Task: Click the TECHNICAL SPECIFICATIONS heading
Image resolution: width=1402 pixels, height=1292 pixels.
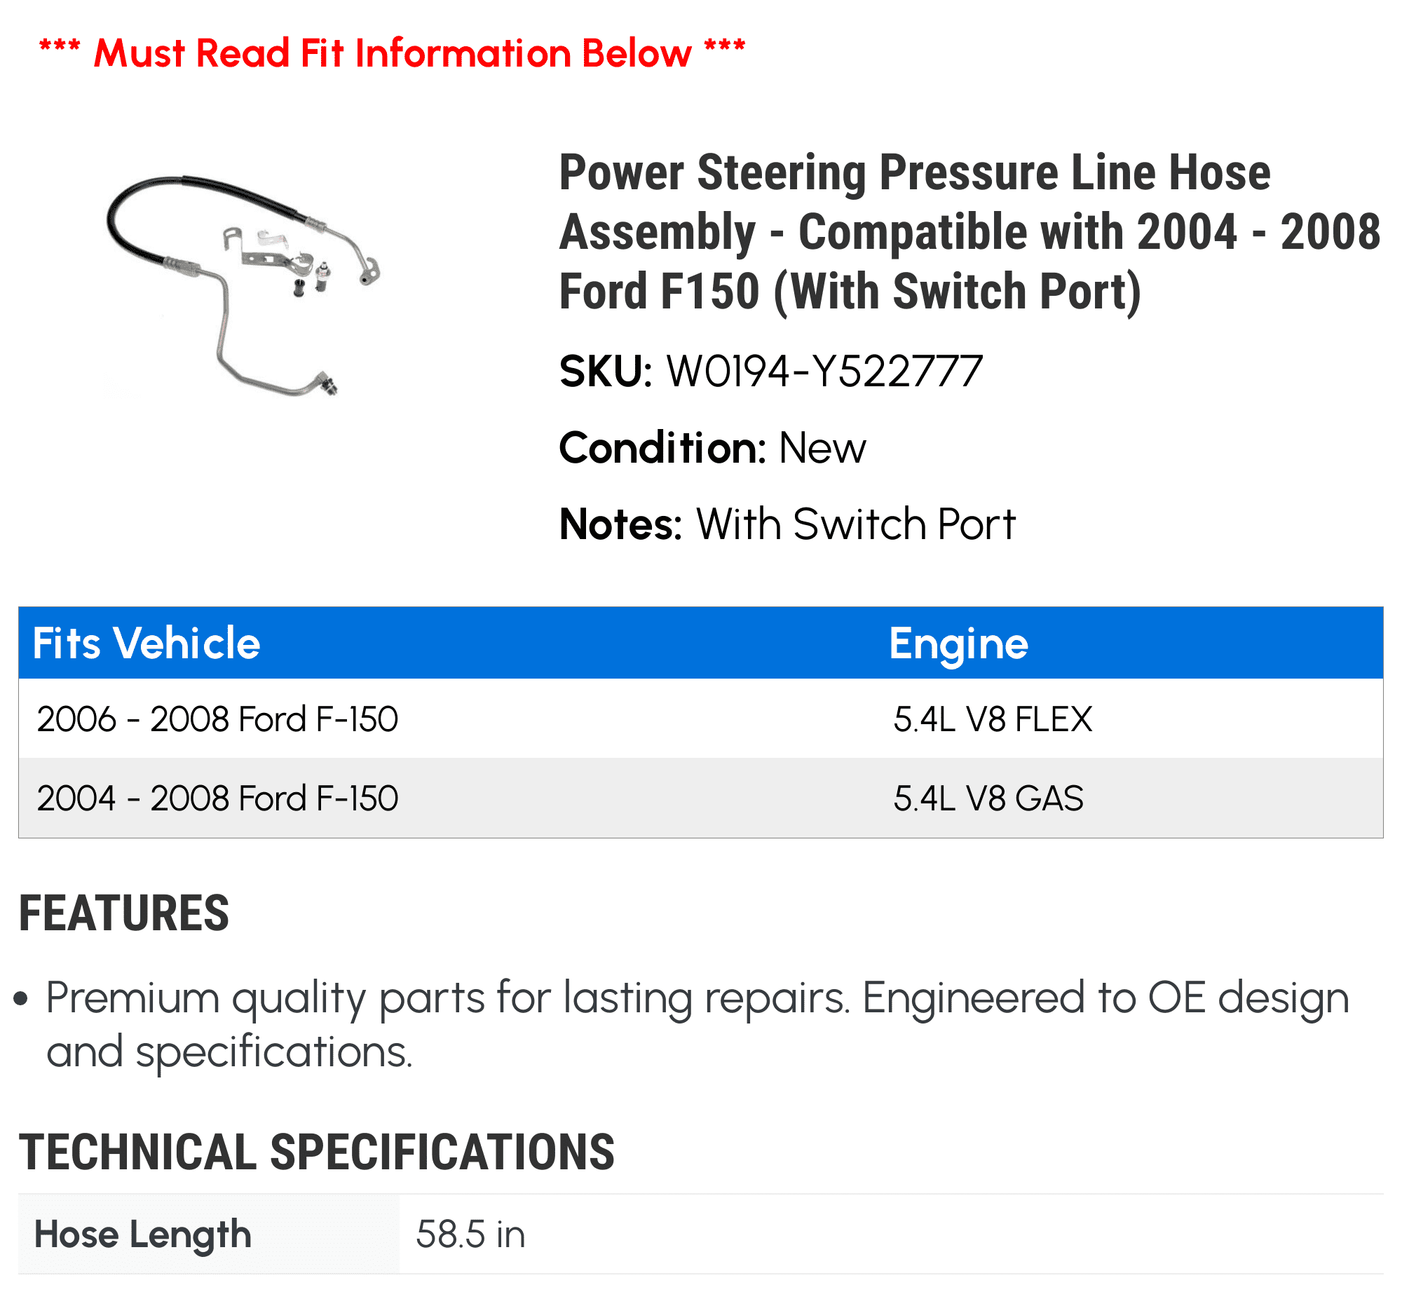Action: coord(317,1152)
